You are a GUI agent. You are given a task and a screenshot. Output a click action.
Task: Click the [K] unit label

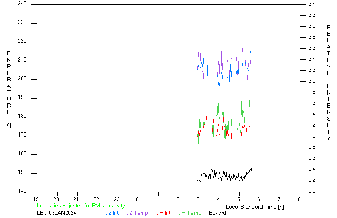click(x=8, y=126)
